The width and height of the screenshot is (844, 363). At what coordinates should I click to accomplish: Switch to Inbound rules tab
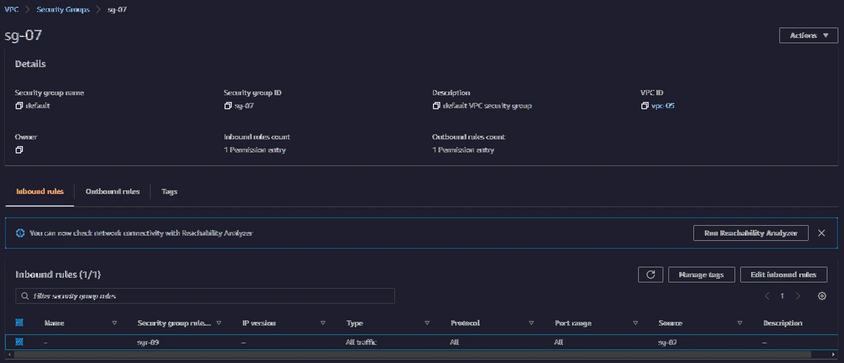40,191
